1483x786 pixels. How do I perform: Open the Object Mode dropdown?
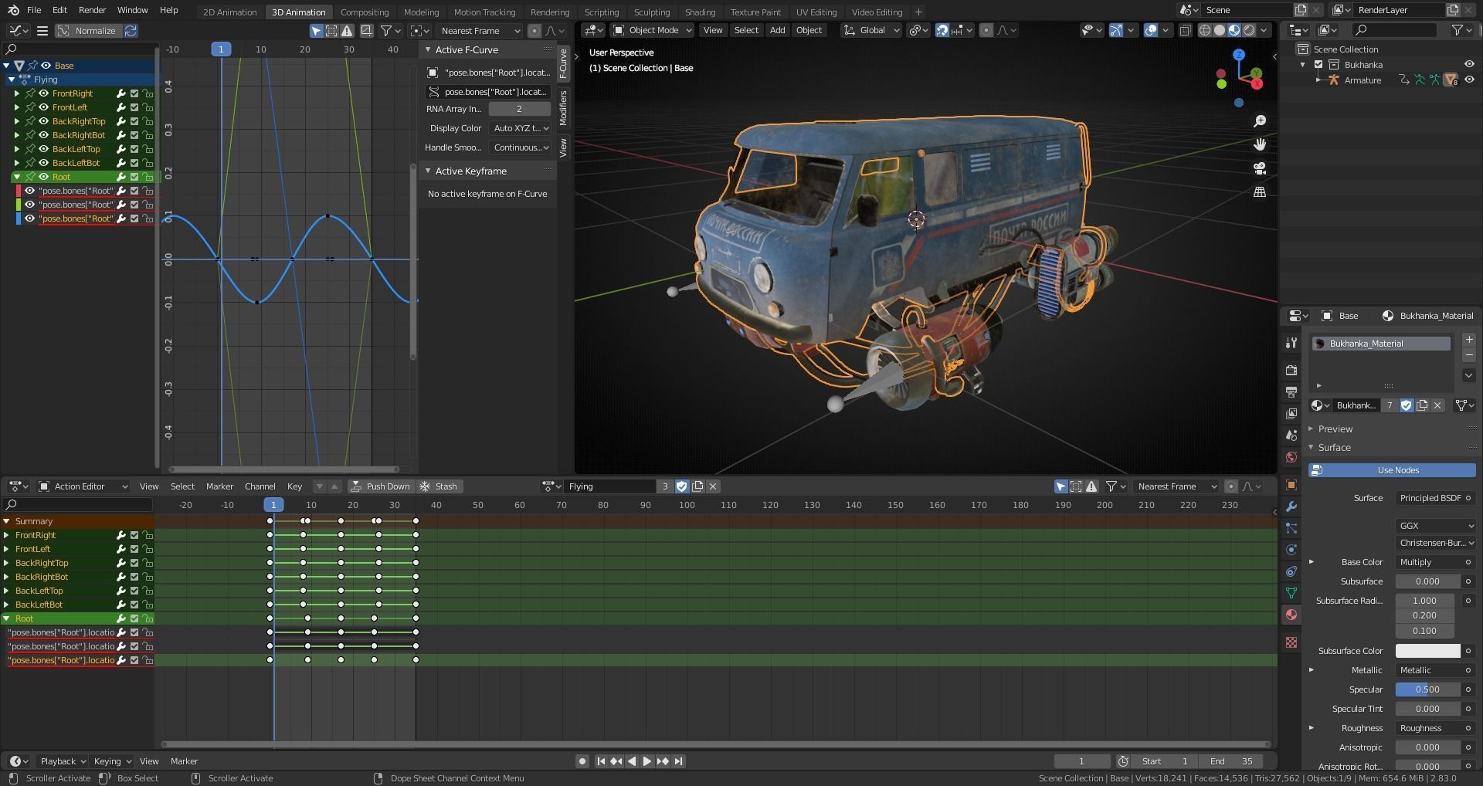point(653,30)
